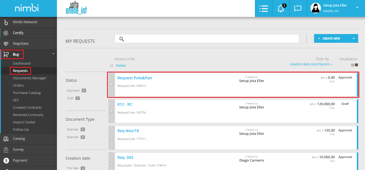Open Follow-Up in the sidebar
This screenshot has width=365, height=170.
click(x=21, y=129)
